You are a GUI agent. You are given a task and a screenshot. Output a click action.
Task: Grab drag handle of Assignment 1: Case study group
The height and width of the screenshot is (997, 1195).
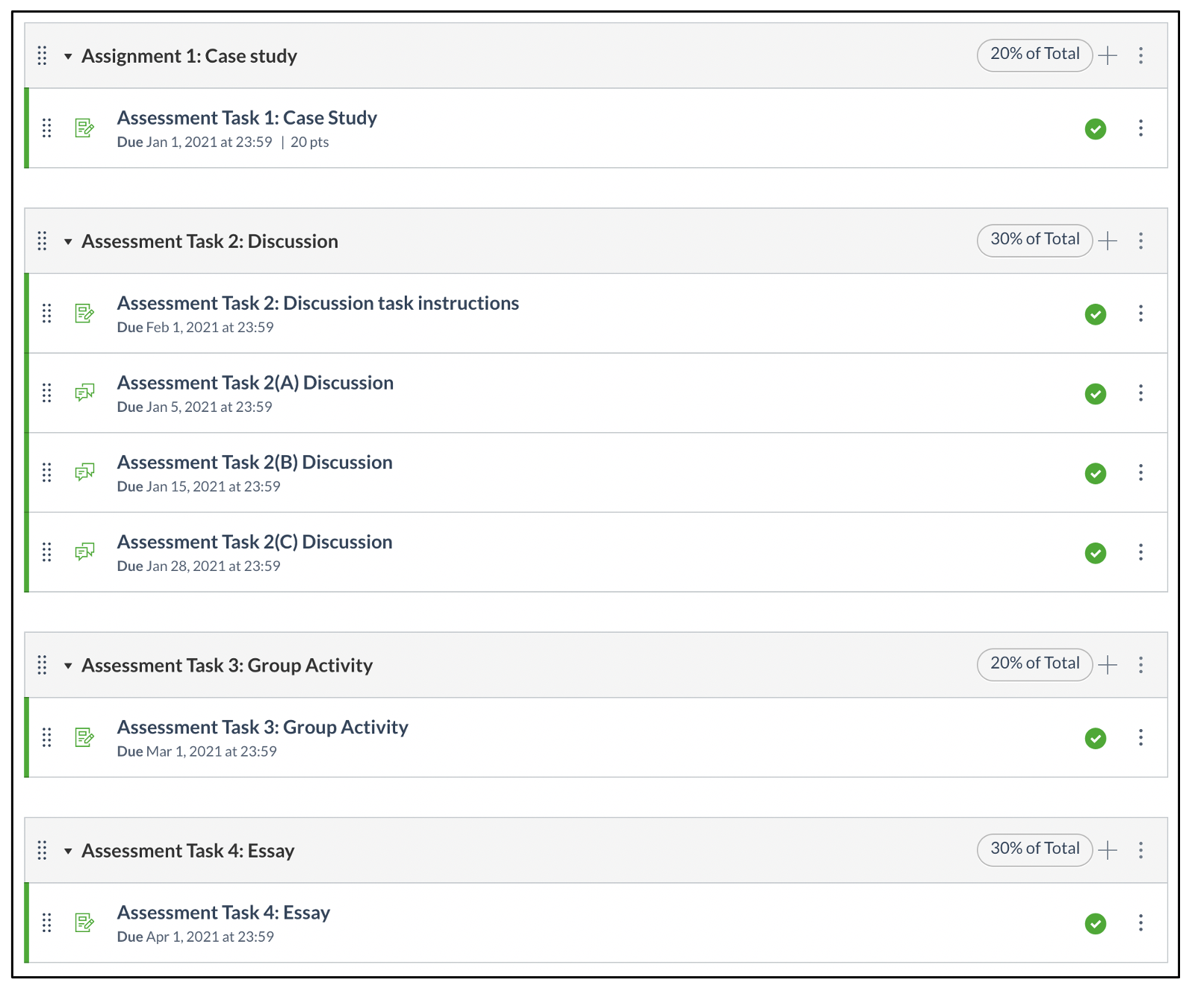tap(43, 55)
